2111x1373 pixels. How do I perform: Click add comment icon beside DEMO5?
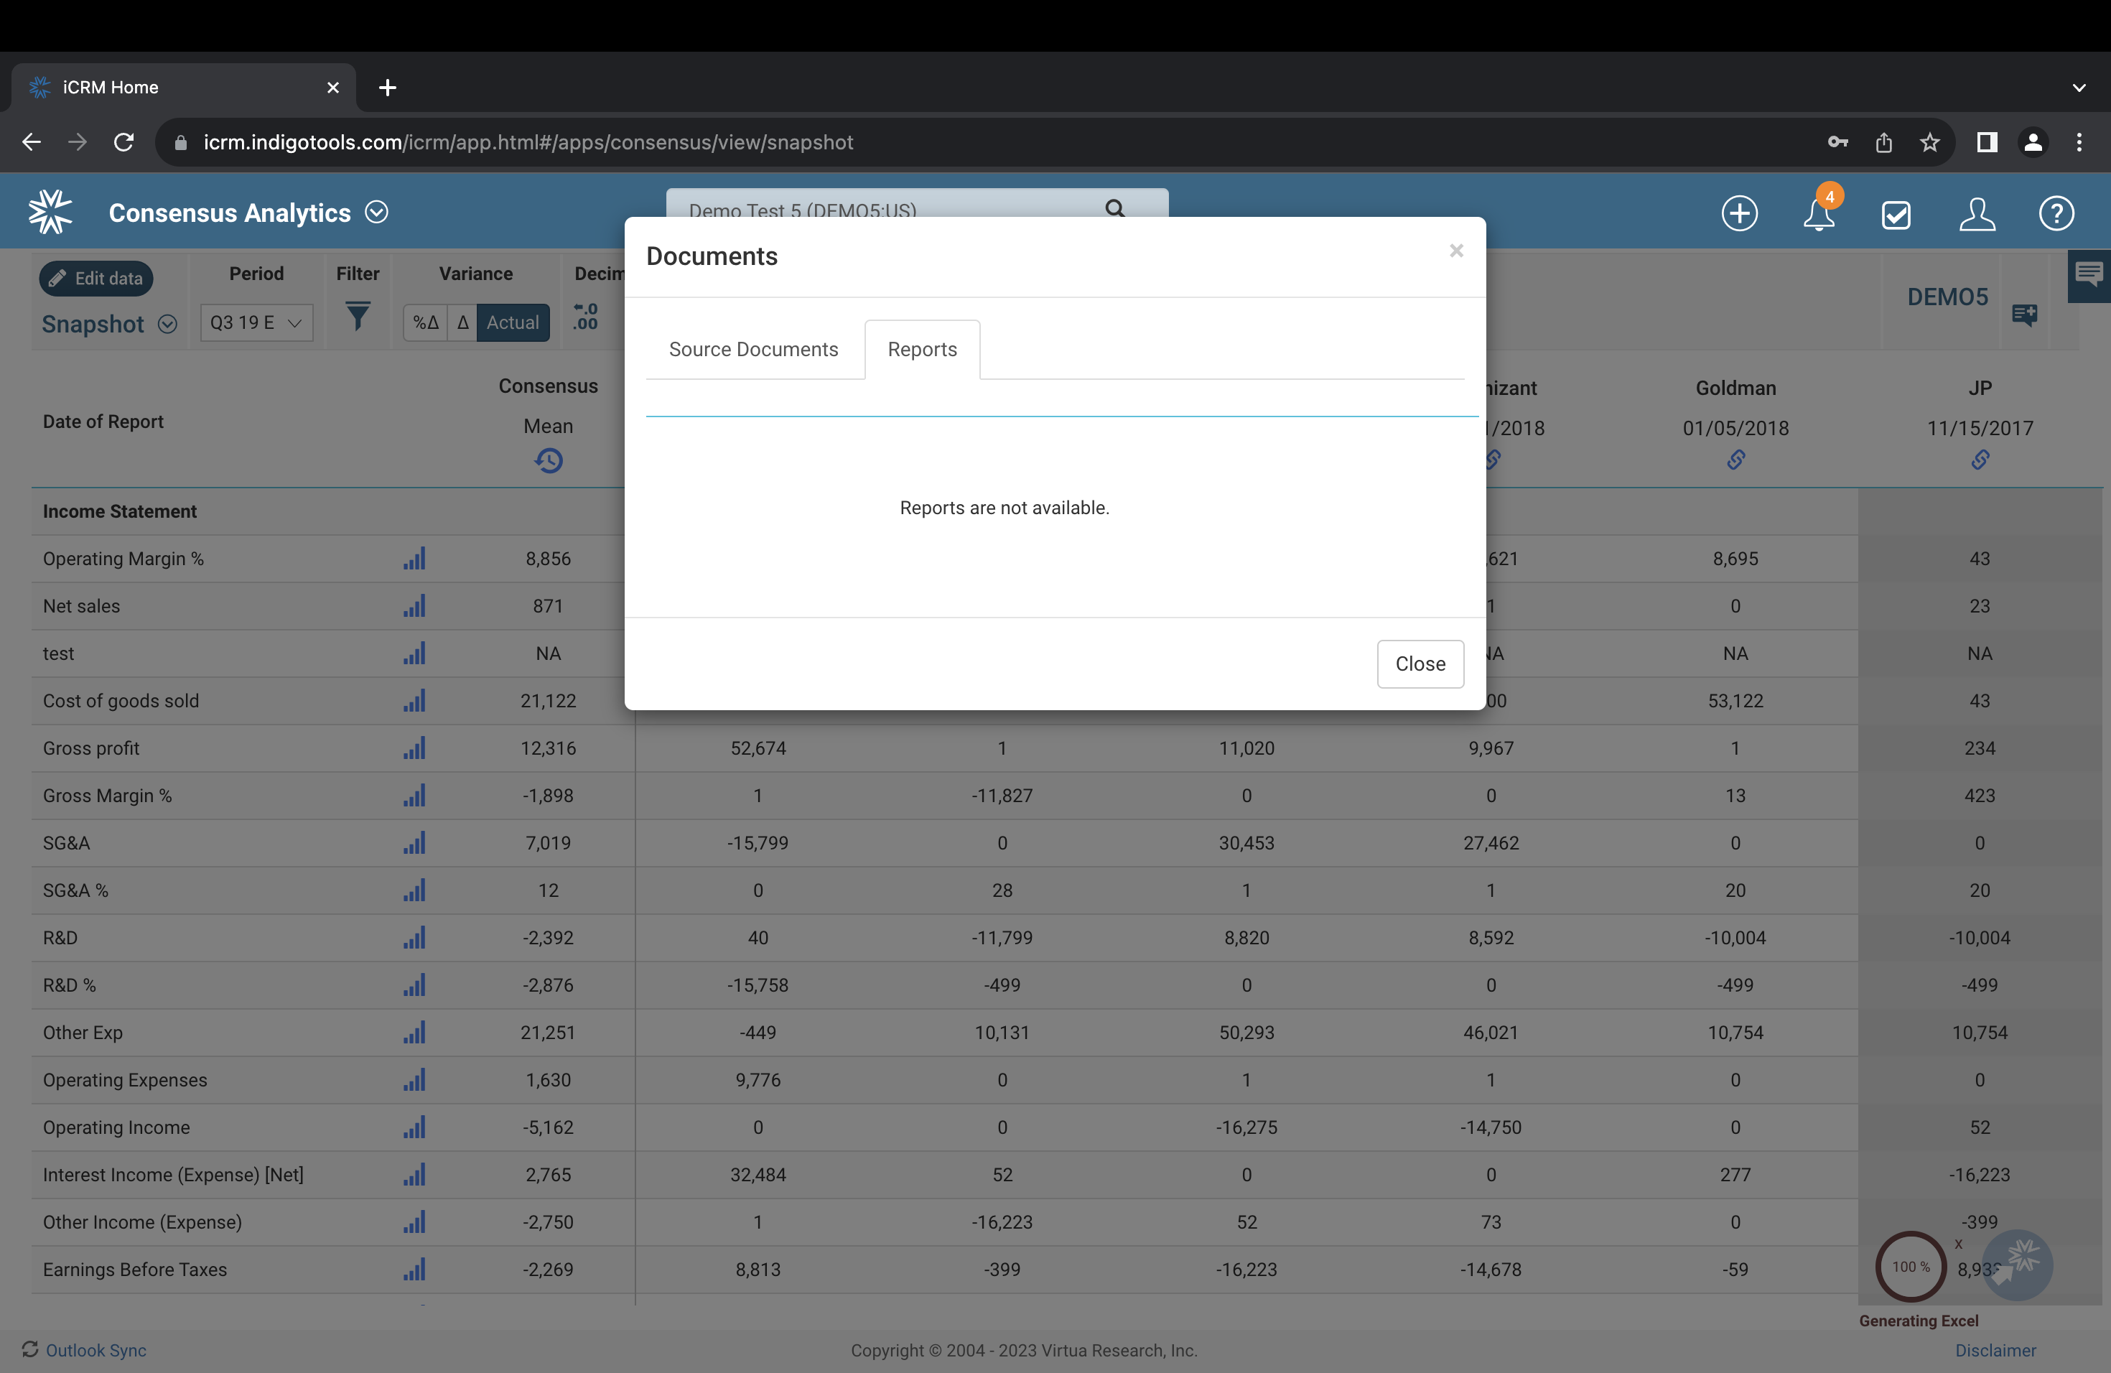click(x=2025, y=315)
